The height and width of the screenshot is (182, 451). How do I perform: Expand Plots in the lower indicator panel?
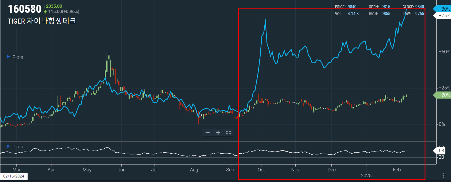tap(15, 147)
